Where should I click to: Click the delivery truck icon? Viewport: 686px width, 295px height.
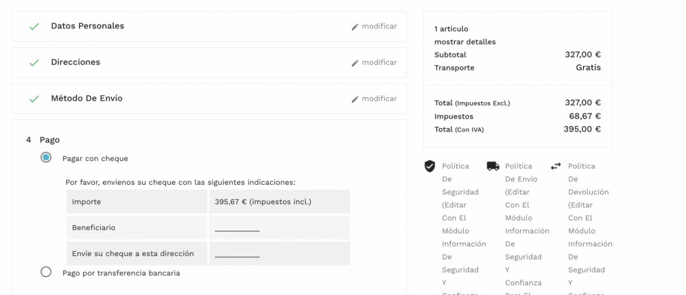click(x=493, y=166)
